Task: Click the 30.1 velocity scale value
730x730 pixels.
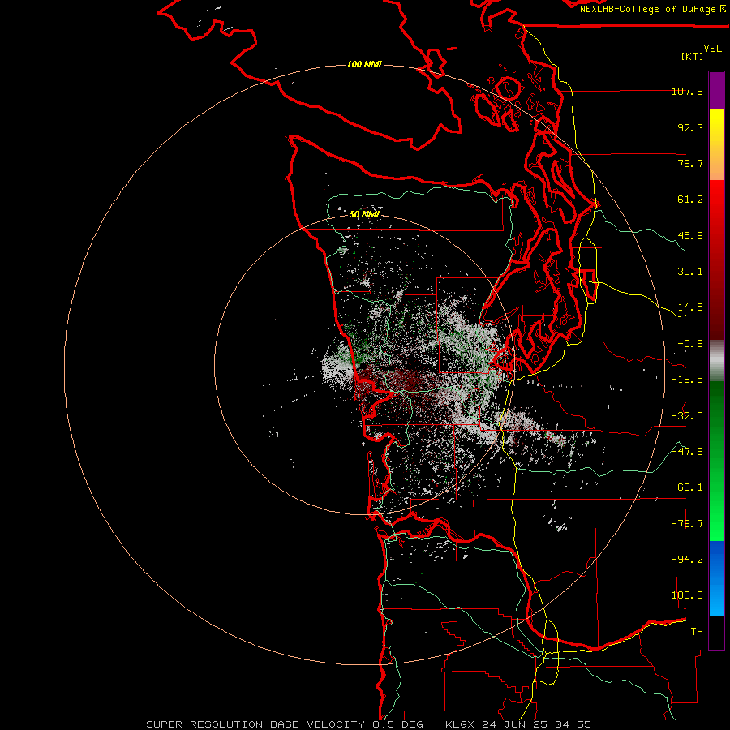Action: pyautogui.click(x=690, y=272)
